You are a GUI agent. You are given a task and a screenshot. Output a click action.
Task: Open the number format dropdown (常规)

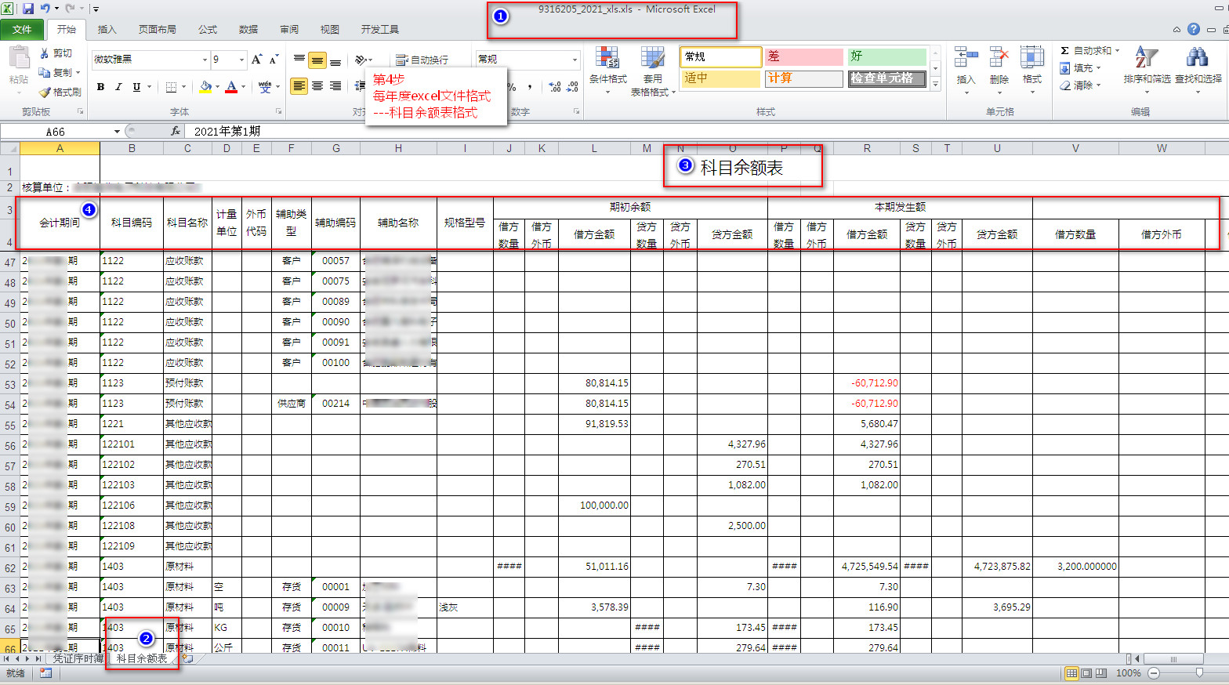point(575,60)
